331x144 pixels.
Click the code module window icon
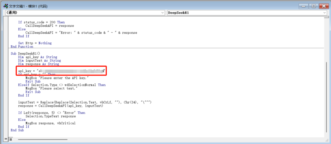click(6, 6)
